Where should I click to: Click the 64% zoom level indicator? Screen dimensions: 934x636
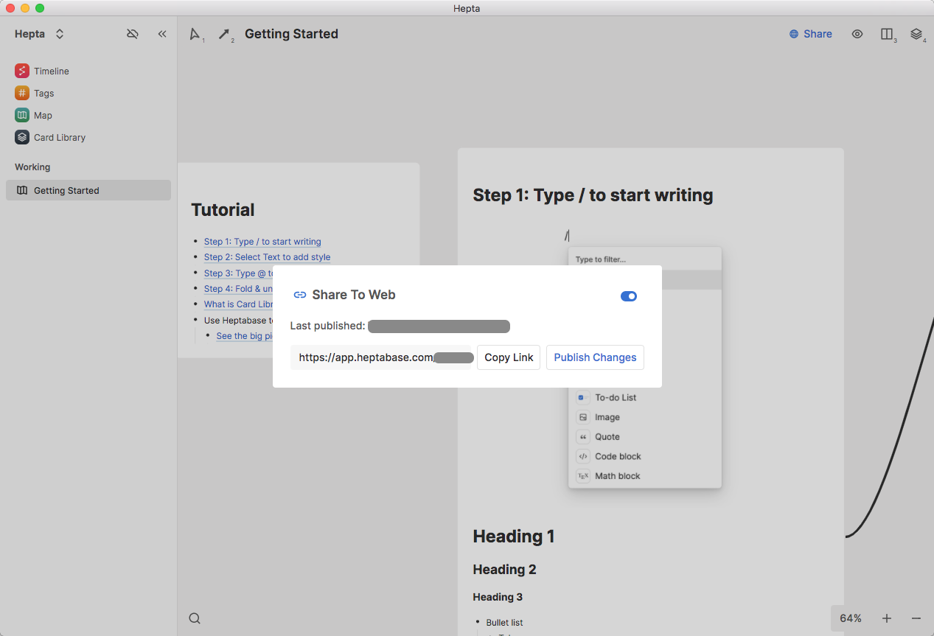click(851, 618)
